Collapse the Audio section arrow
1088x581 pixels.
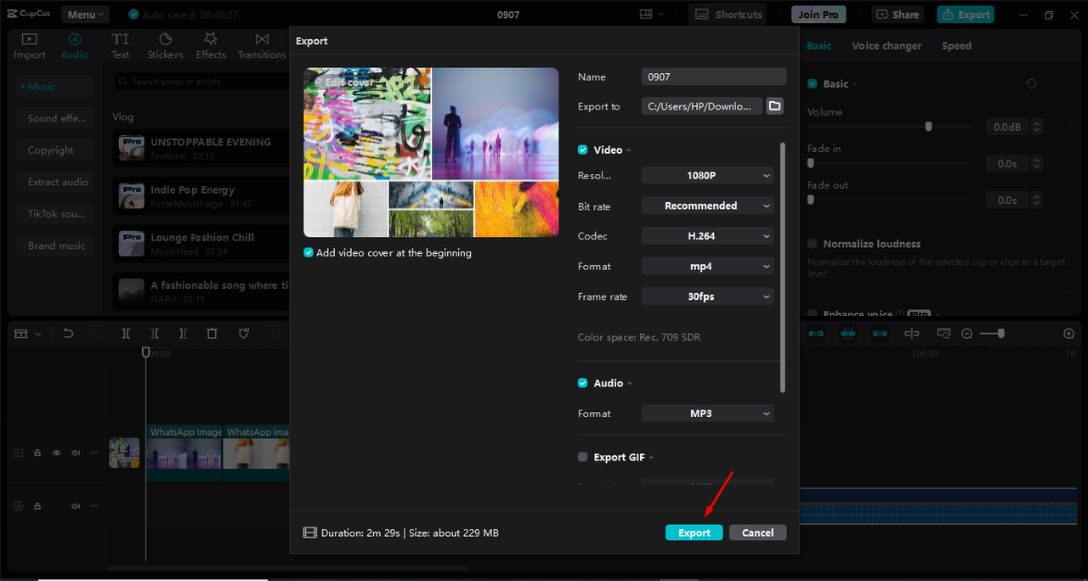[630, 384]
